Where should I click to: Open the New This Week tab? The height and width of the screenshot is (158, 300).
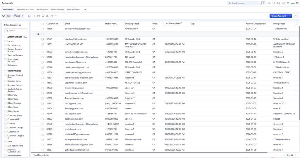coord(73,10)
